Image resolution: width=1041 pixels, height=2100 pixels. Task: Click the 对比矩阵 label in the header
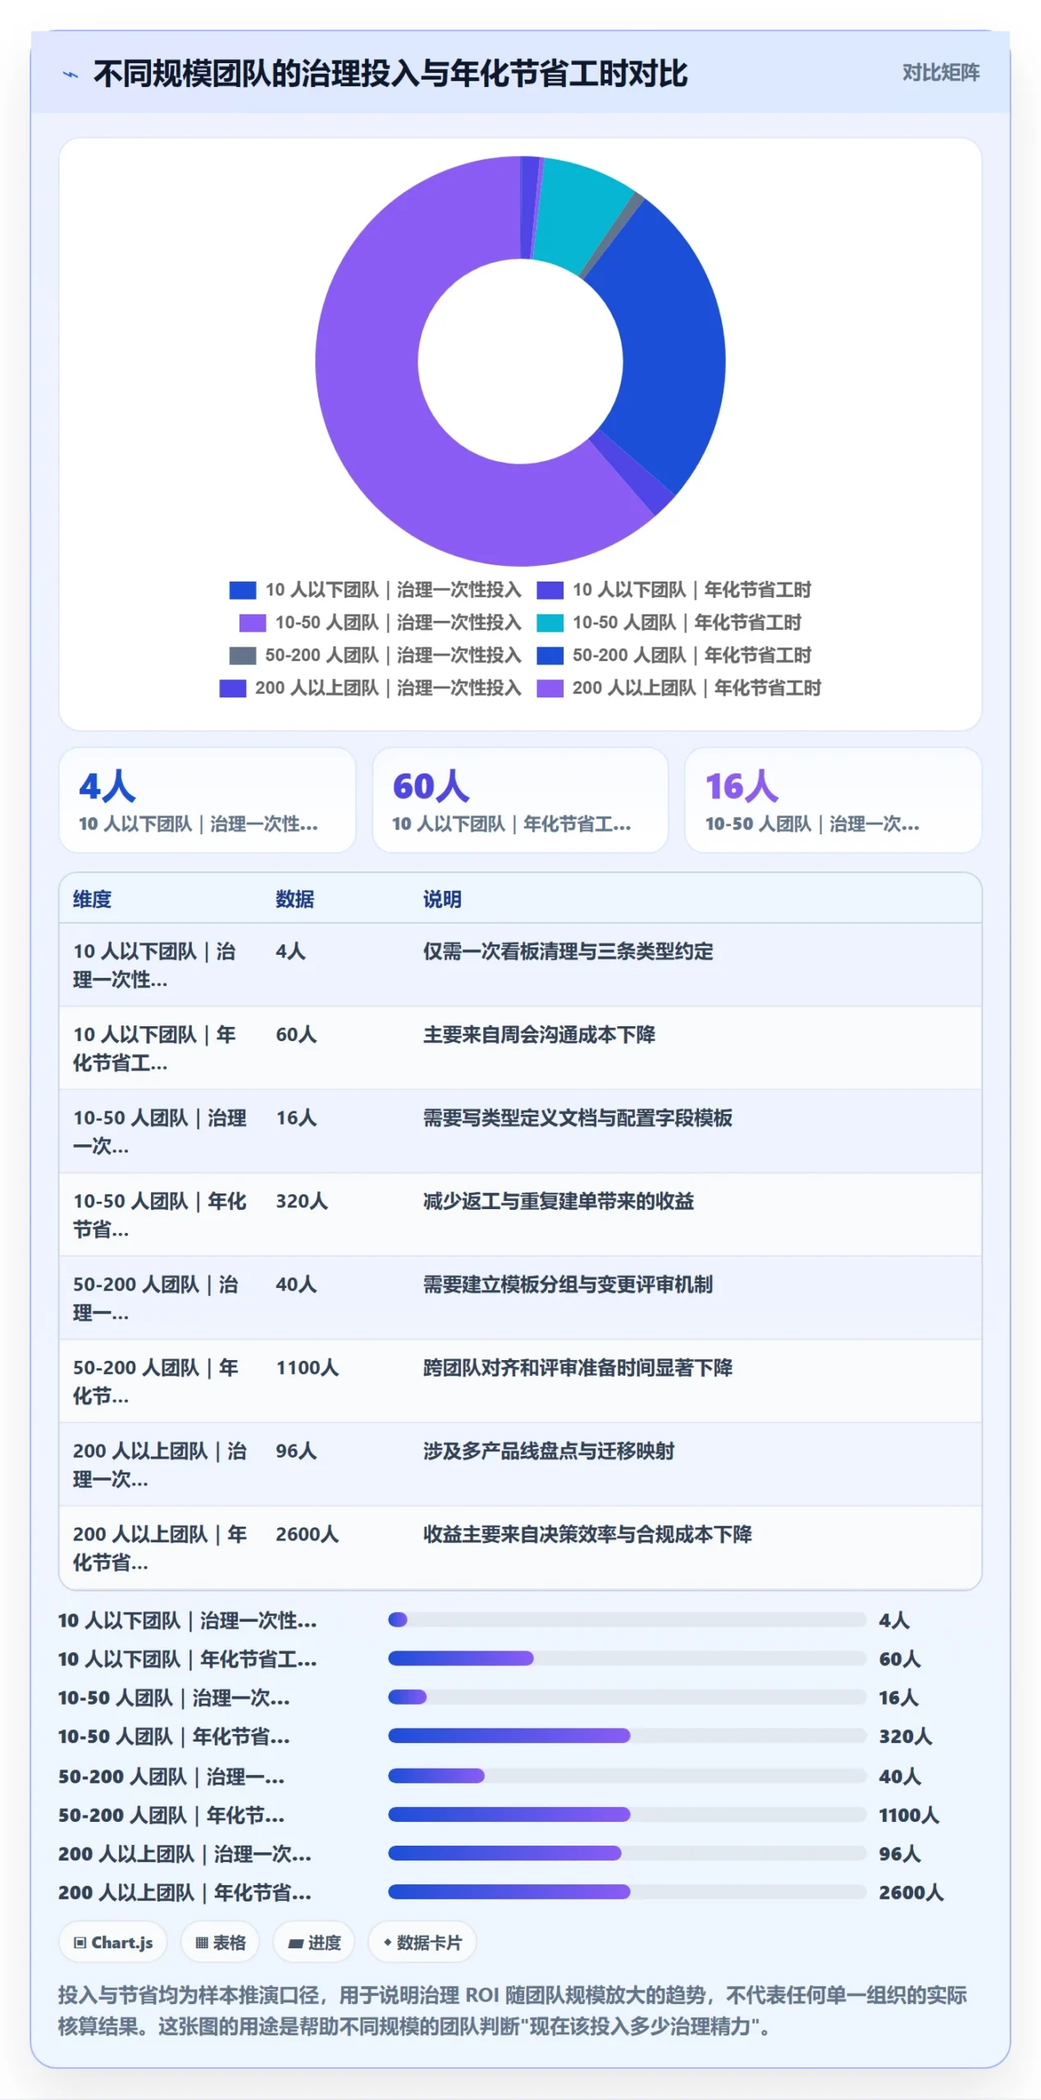tap(940, 72)
